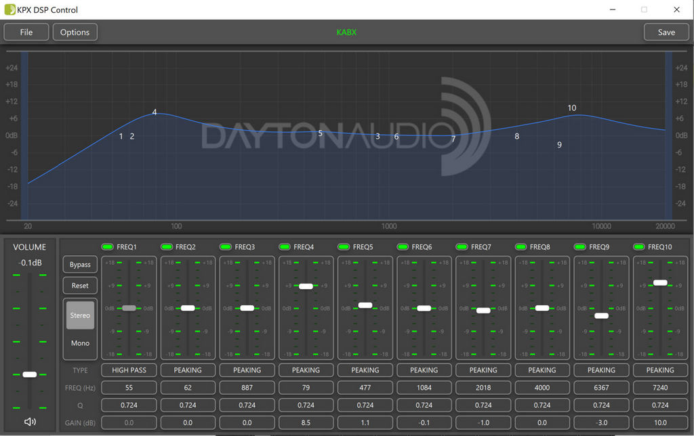694x436 pixels.
Task: Click graph node 10 on the EQ curve
Action: [572, 108]
